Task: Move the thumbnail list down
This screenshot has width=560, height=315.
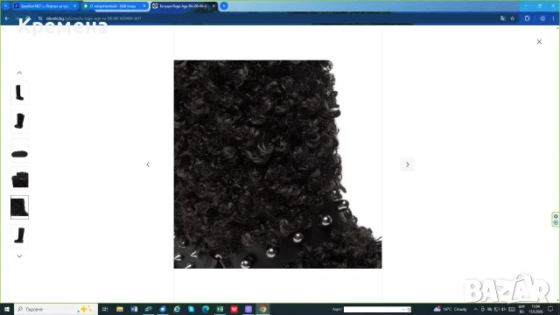Action: (19, 256)
